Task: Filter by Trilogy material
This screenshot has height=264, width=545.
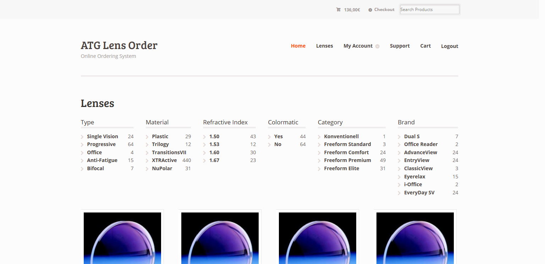Action: [x=160, y=144]
